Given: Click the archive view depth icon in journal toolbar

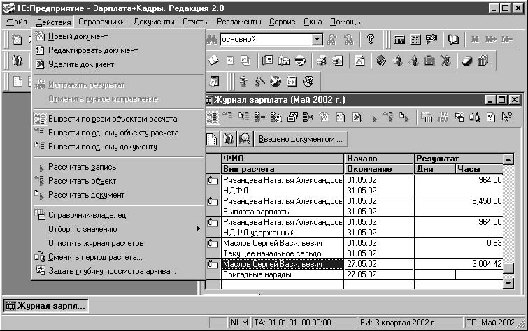Looking at the screenshot, I should coord(459,117).
